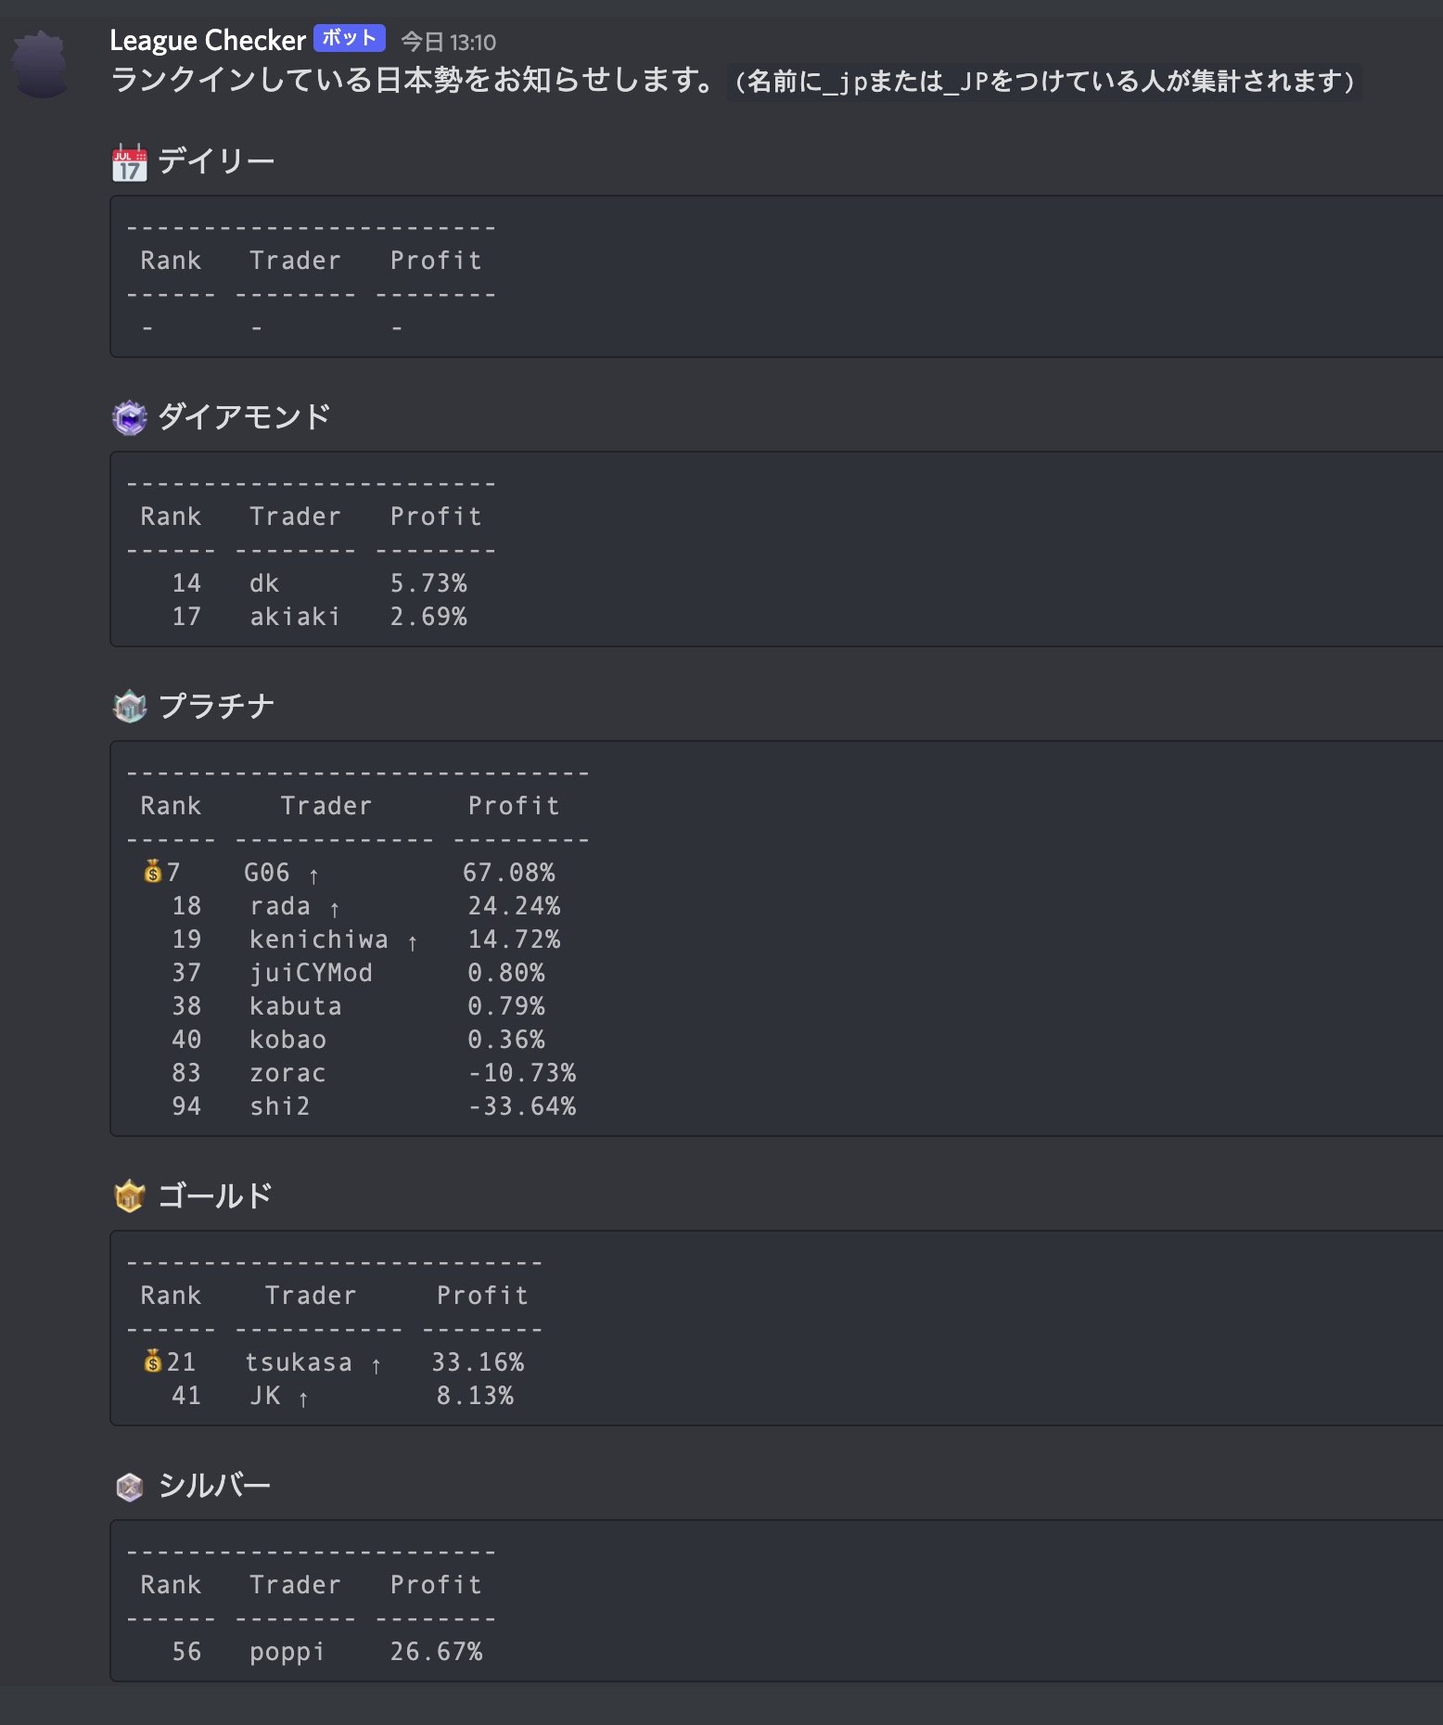Click the League Checker bot avatar

(40, 64)
